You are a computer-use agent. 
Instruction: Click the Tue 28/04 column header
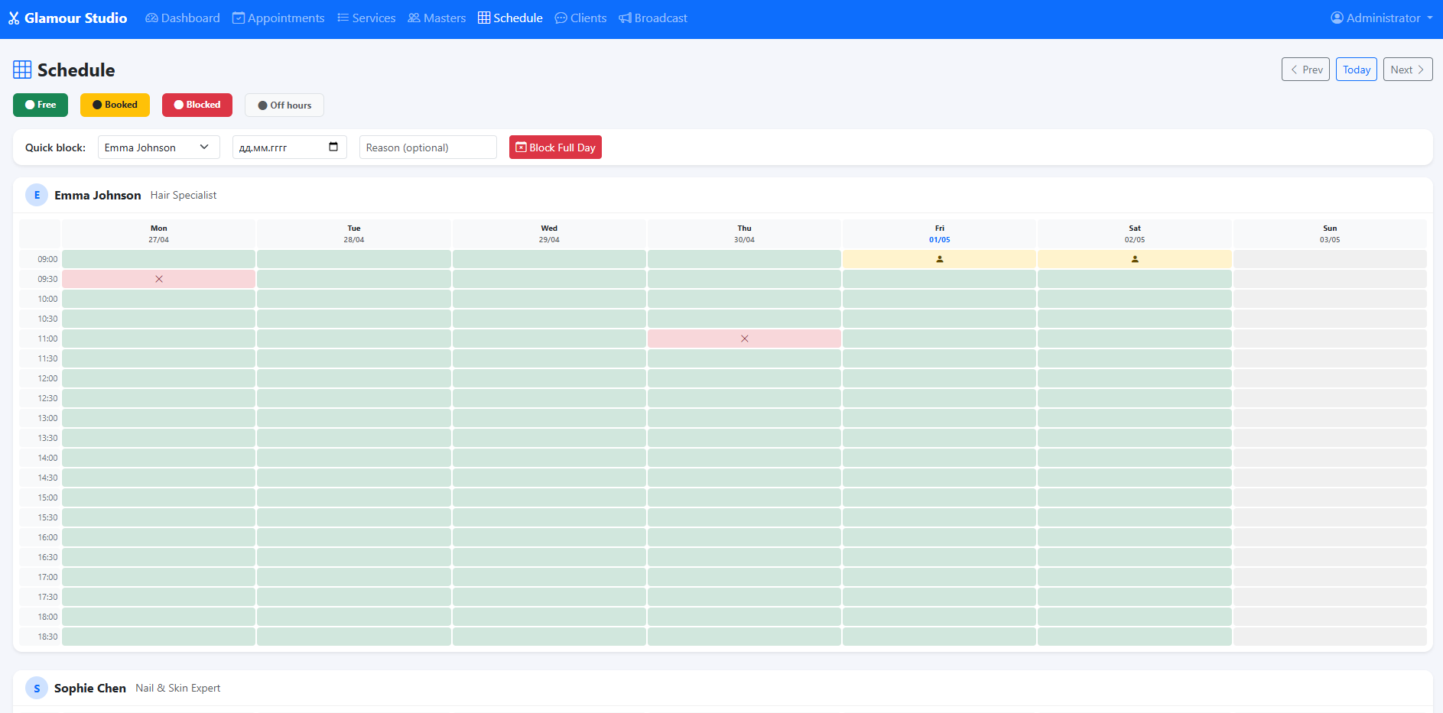coord(354,234)
